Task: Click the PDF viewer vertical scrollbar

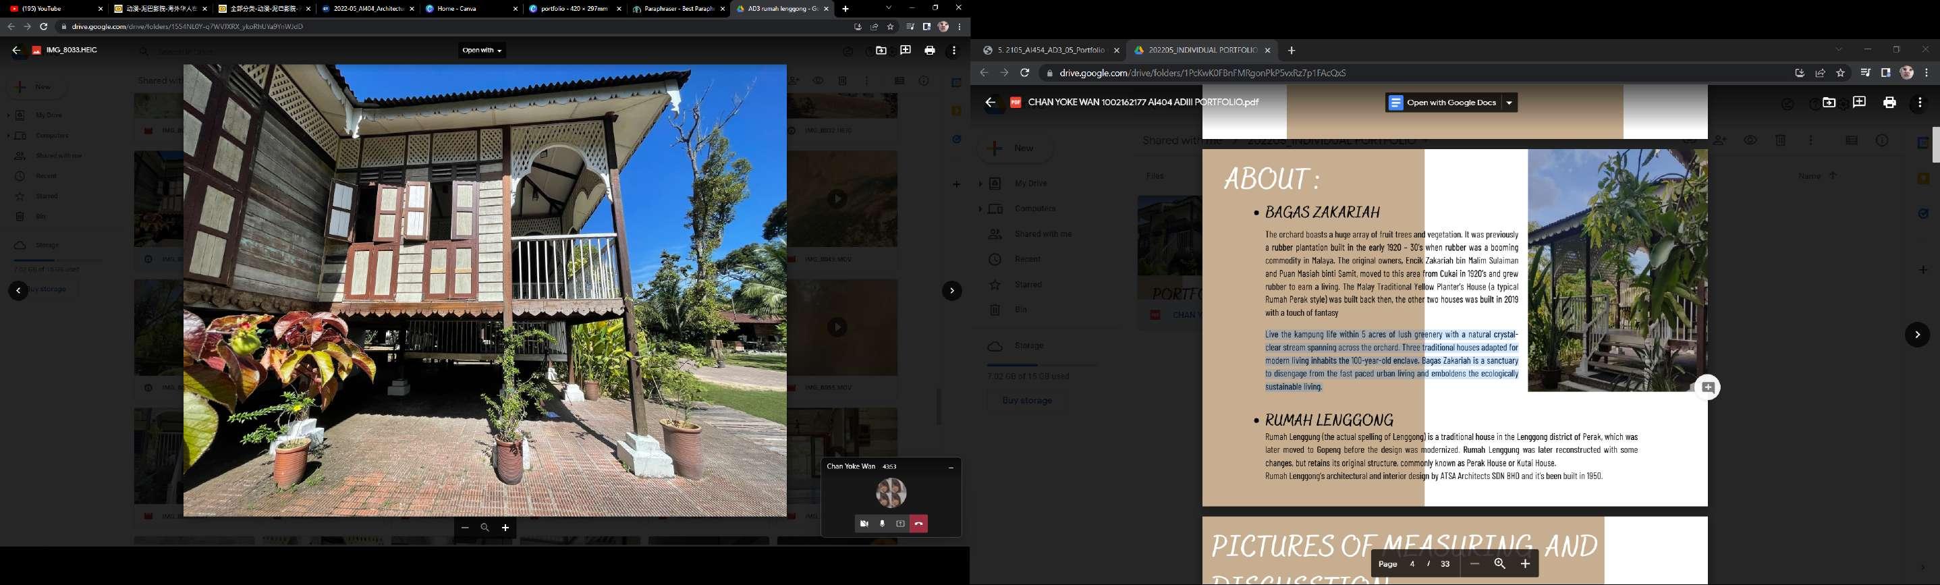Action: click(1935, 144)
